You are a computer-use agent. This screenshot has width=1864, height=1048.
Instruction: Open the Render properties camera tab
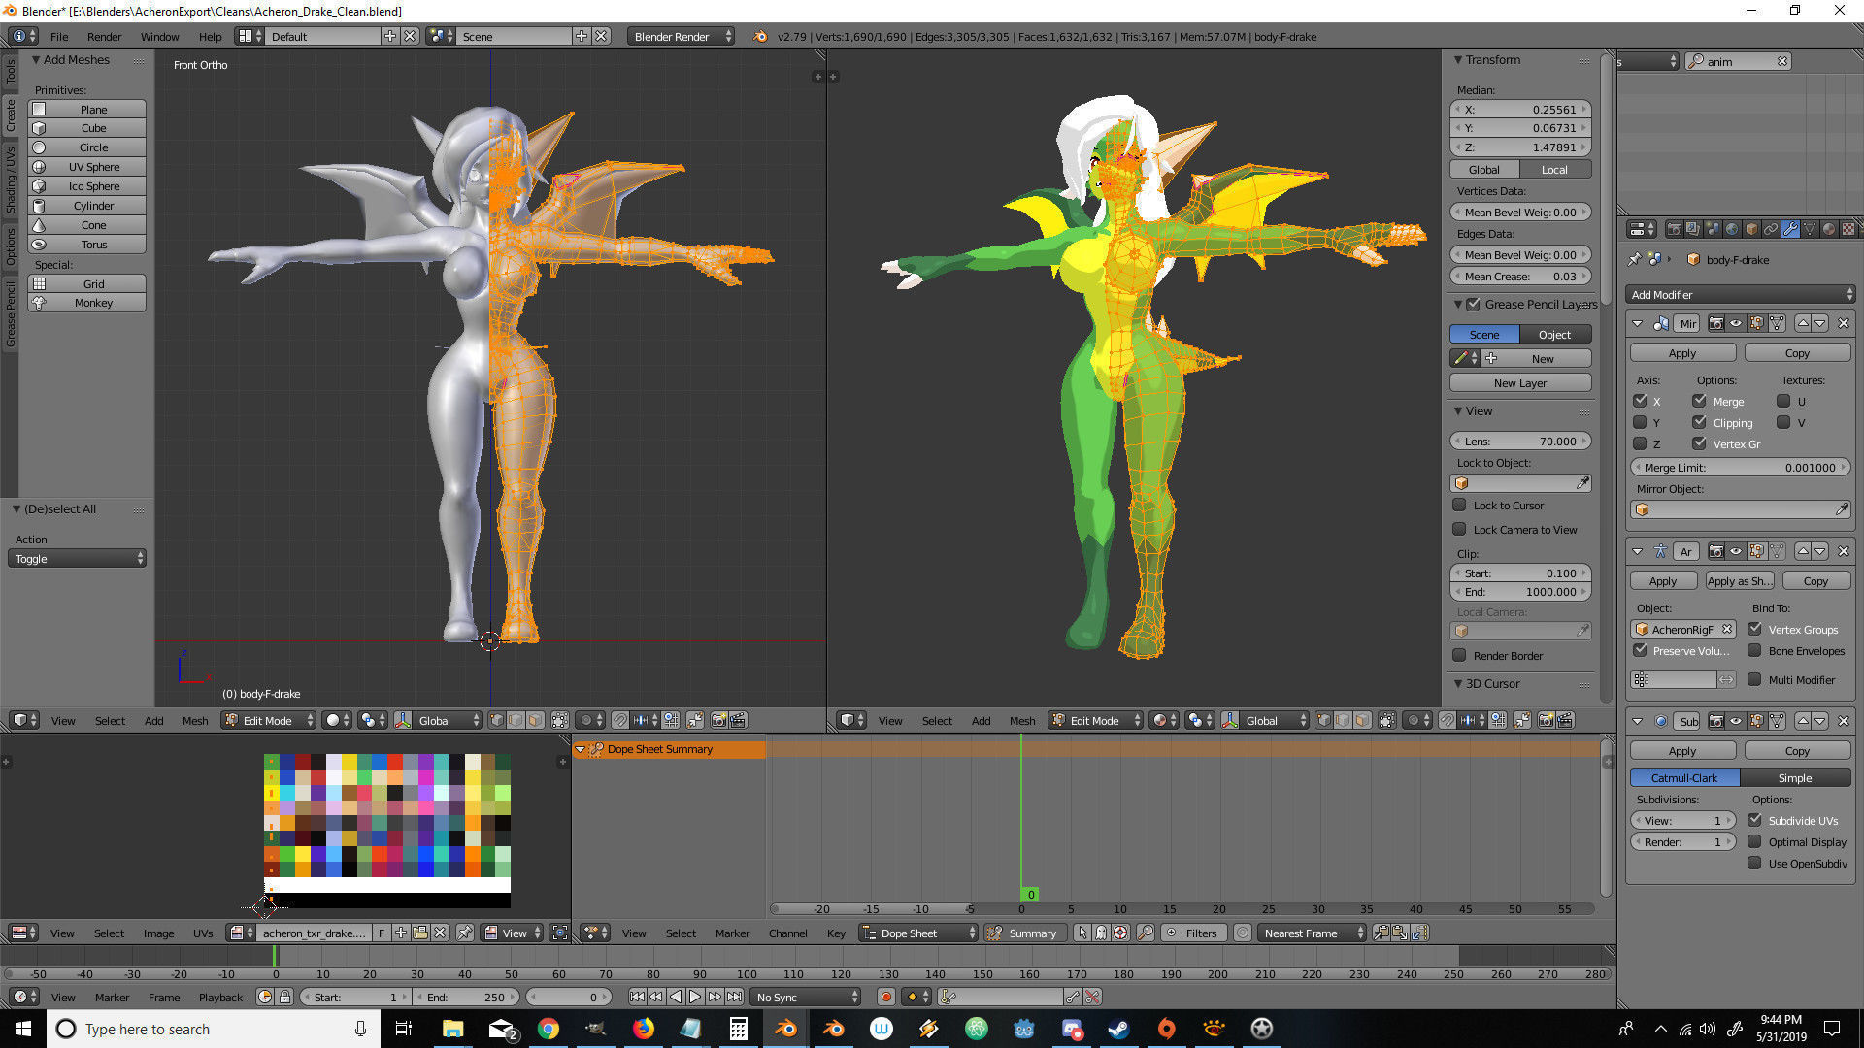1675,230
